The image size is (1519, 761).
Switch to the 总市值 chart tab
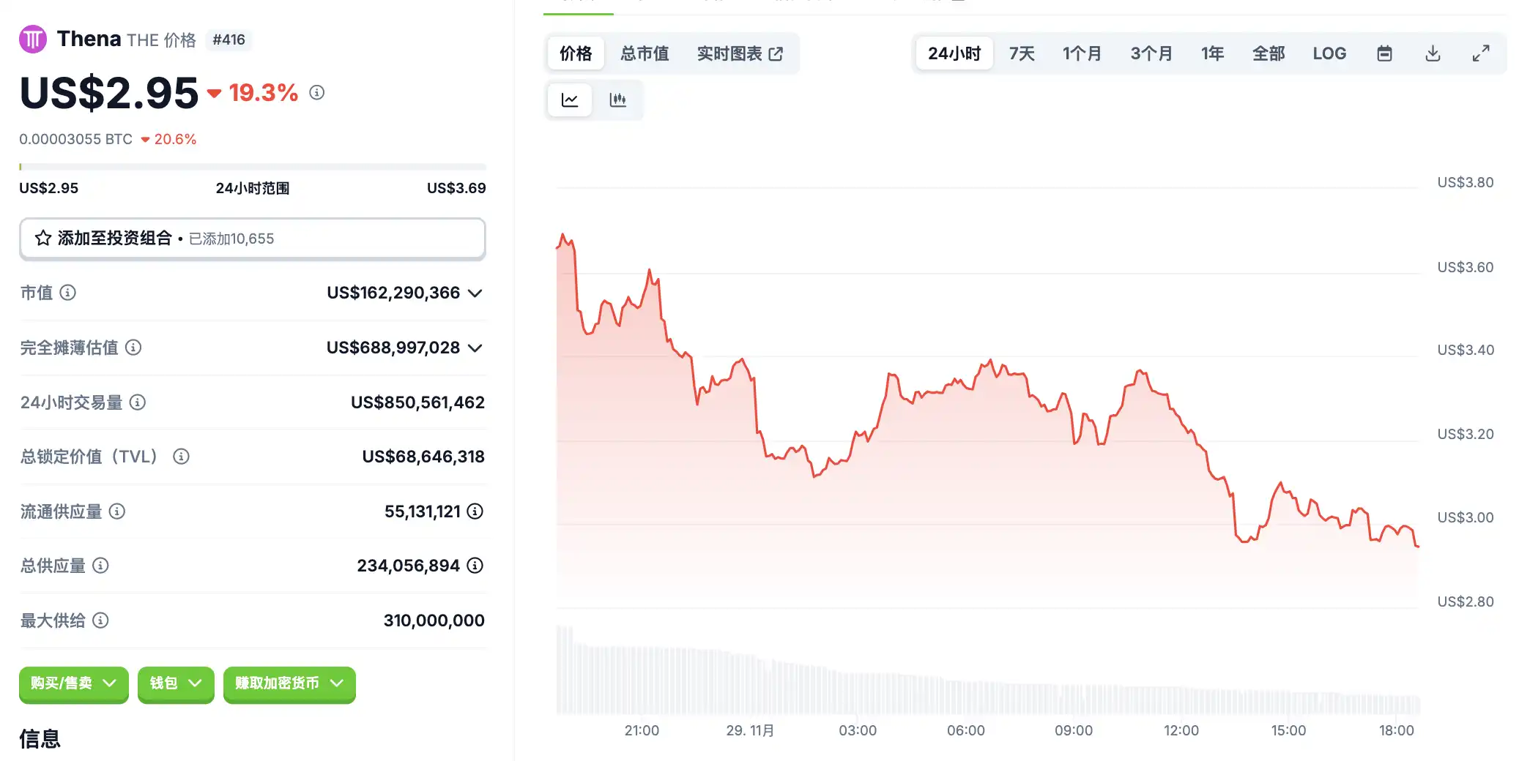[645, 53]
